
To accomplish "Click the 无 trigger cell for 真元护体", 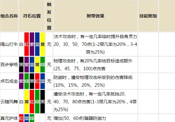I will 49,118.
